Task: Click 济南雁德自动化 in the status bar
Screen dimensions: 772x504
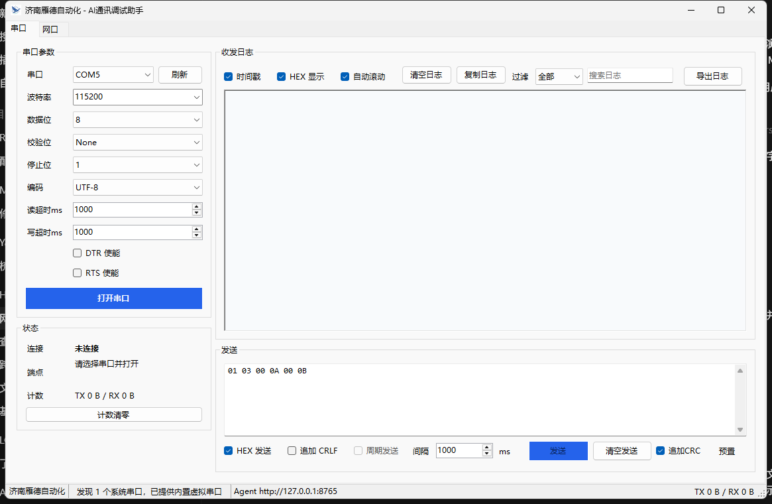Action: point(37,491)
